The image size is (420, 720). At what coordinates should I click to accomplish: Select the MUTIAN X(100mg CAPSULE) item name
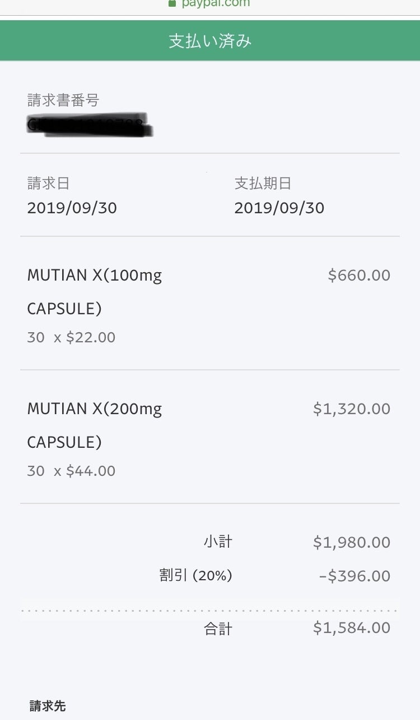pyautogui.click(x=94, y=292)
